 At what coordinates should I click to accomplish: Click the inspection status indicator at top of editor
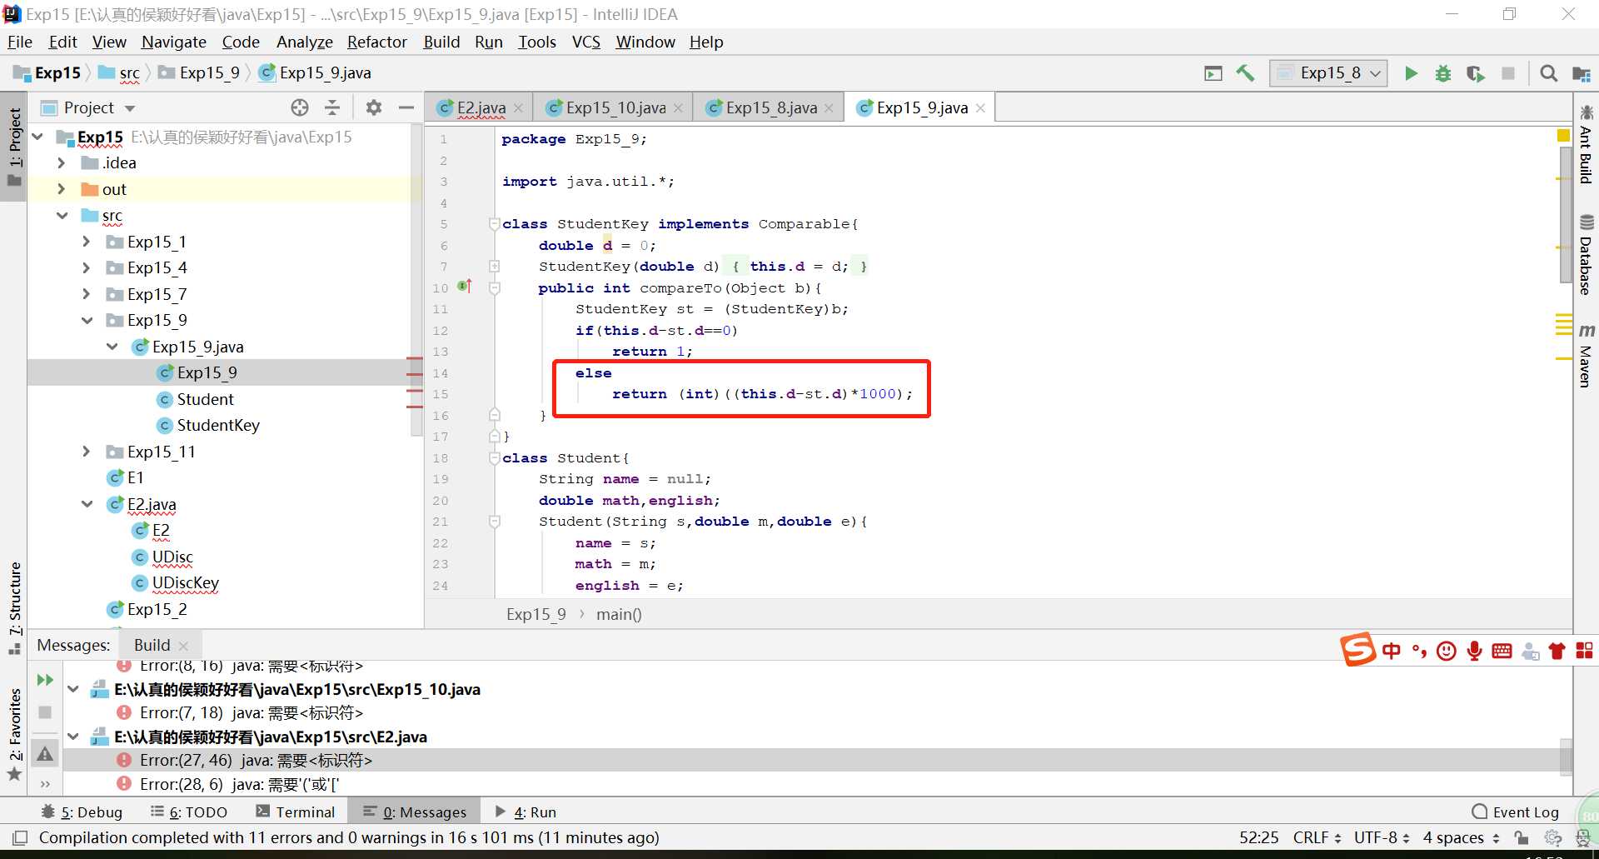coord(1563,135)
